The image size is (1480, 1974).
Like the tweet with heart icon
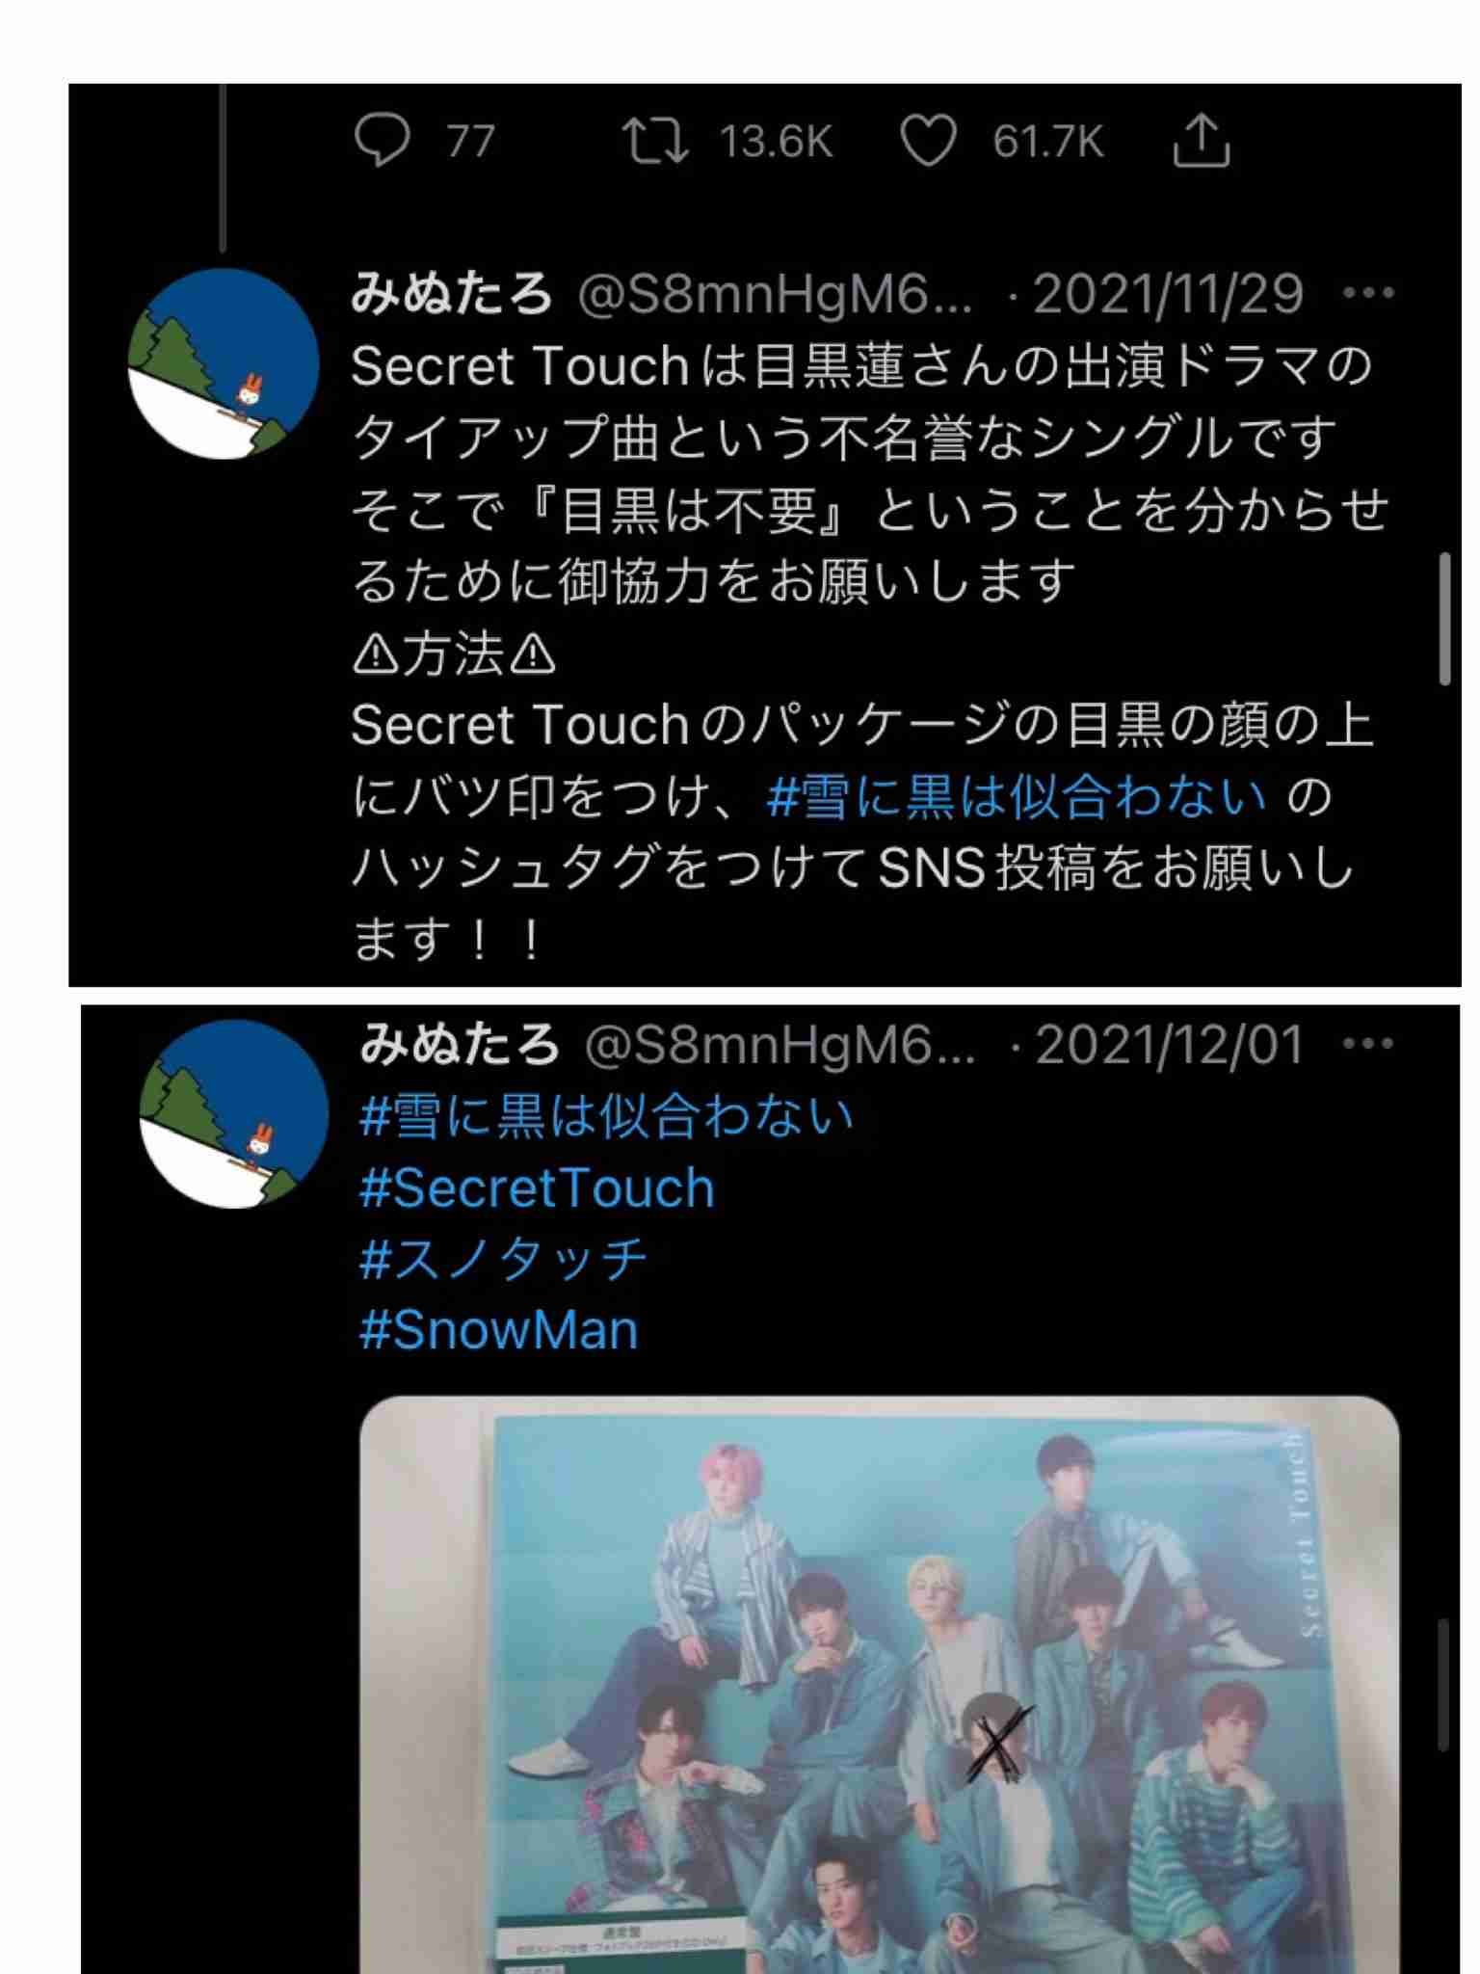(928, 141)
